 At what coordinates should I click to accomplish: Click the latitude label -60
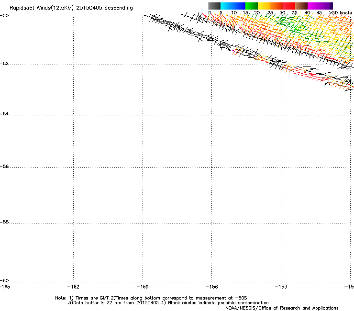[x=4, y=280]
